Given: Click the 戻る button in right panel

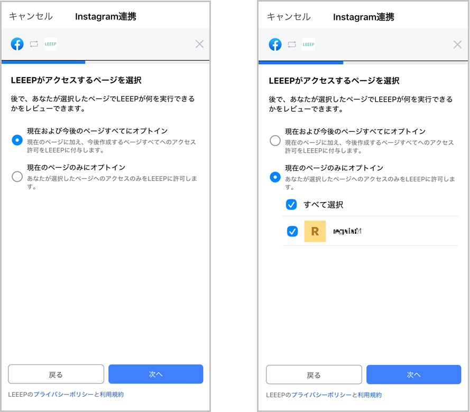Looking at the screenshot, I should pyautogui.click(x=314, y=375).
